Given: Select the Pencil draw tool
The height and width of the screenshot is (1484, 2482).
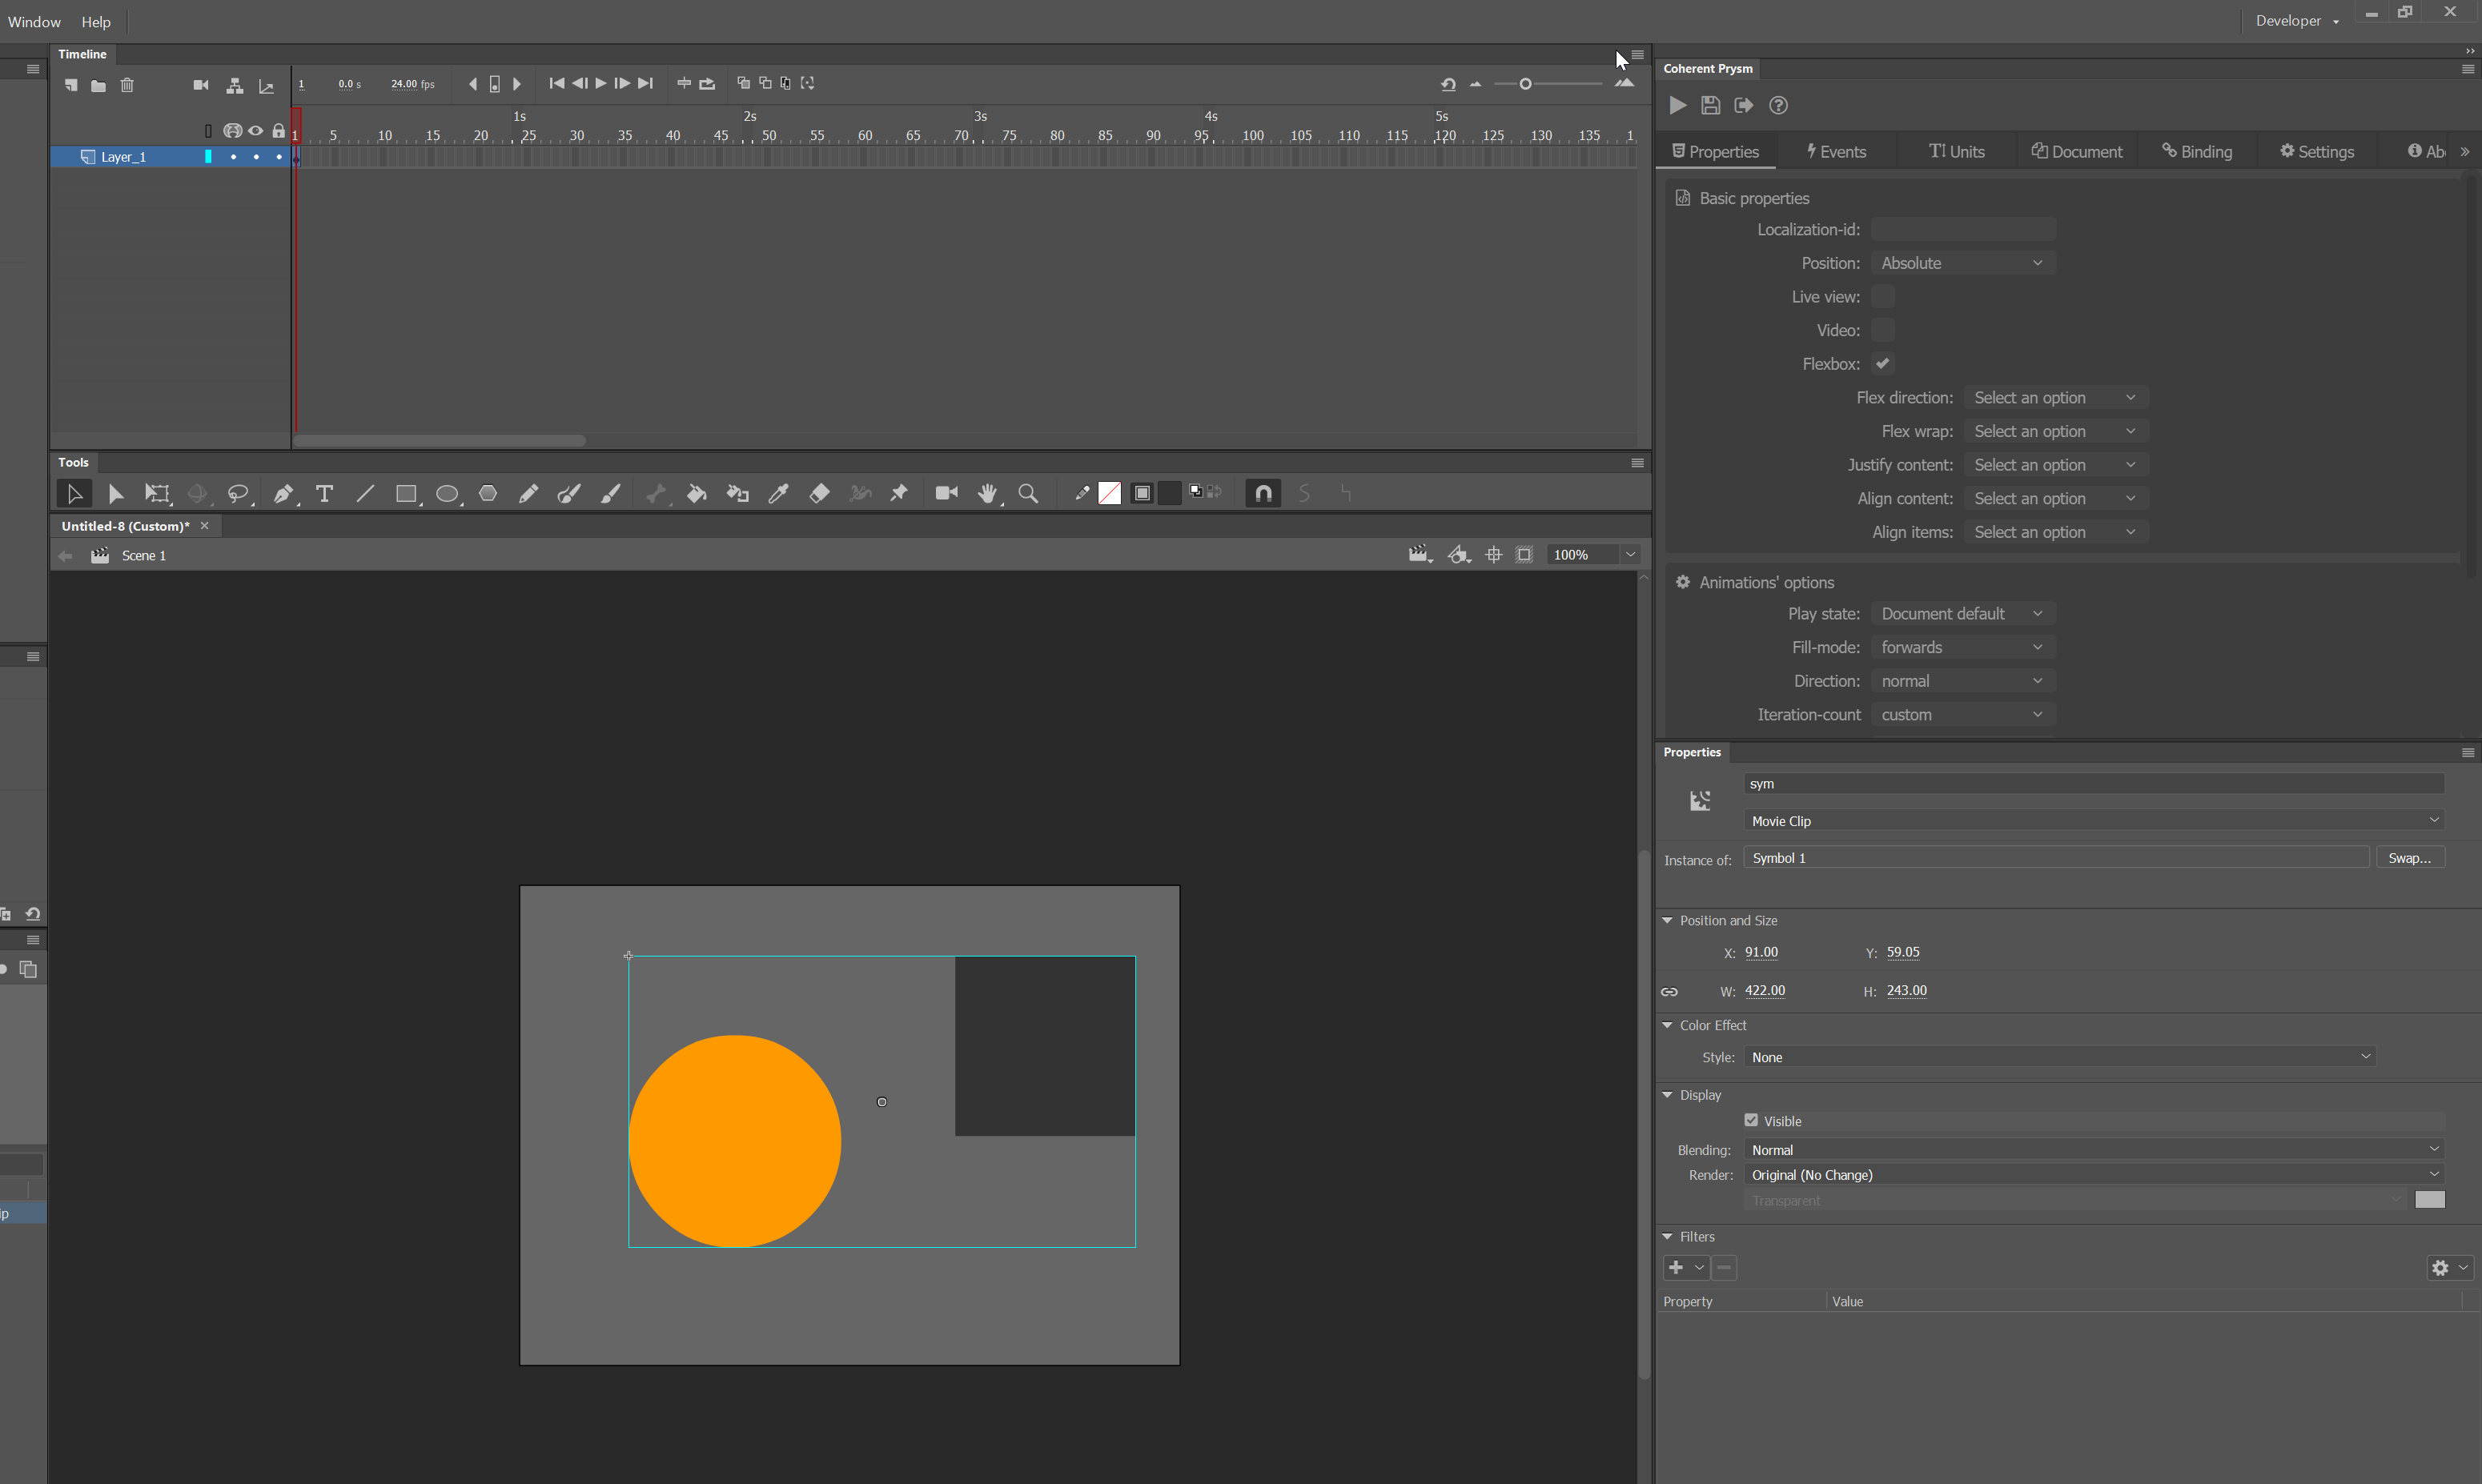Looking at the screenshot, I should click(x=530, y=493).
